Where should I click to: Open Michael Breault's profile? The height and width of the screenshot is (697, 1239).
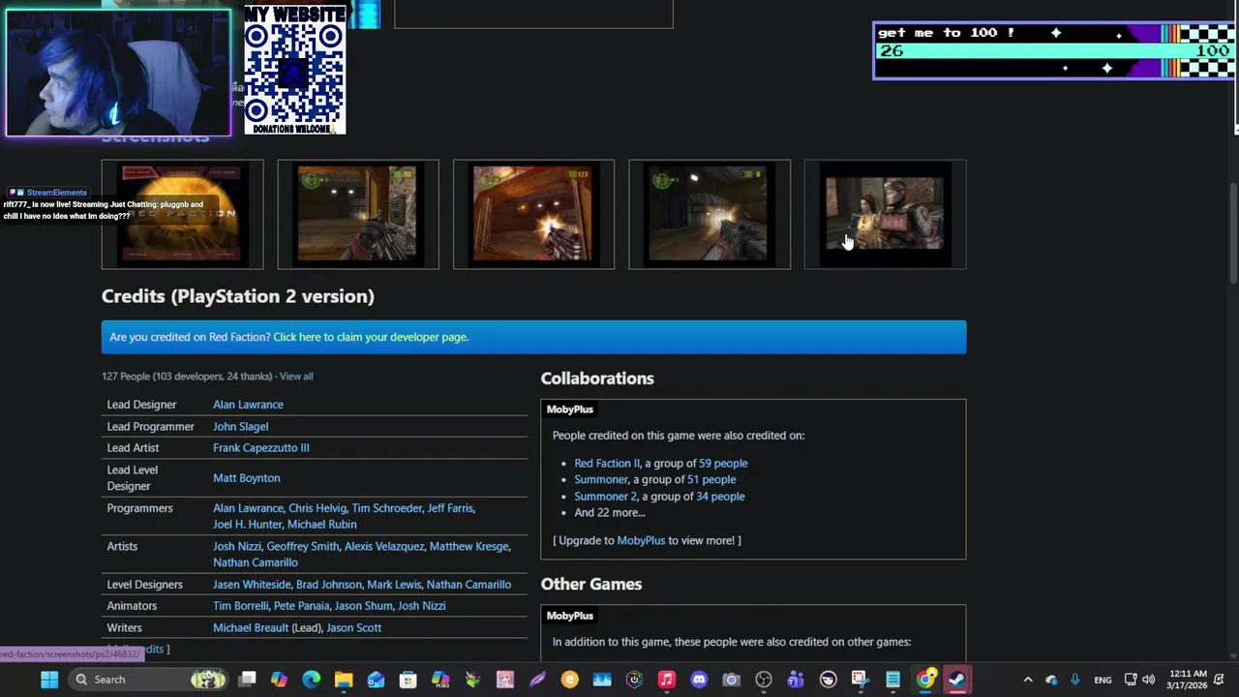pos(251,628)
